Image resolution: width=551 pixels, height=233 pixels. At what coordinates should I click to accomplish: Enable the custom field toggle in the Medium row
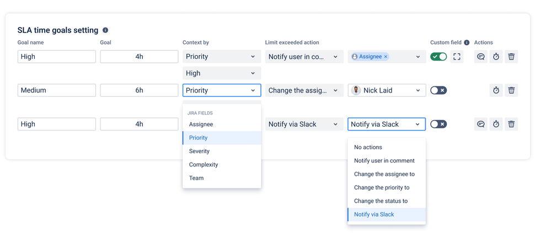(x=438, y=90)
